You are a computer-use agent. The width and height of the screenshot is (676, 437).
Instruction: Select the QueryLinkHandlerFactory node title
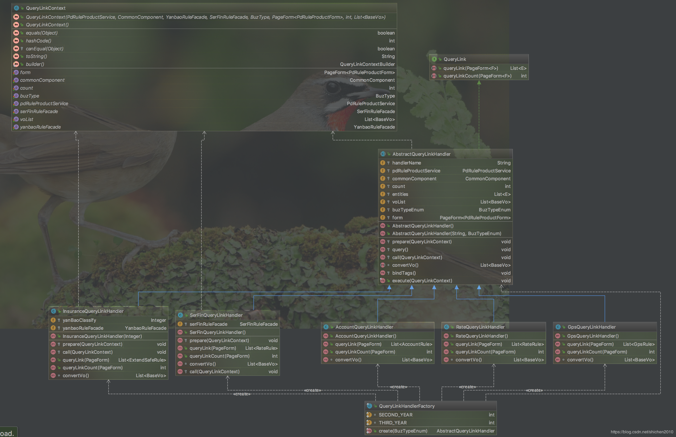[x=406, y=406]
